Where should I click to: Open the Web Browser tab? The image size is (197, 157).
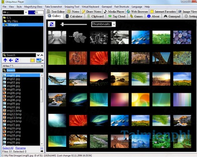point(138,11)
